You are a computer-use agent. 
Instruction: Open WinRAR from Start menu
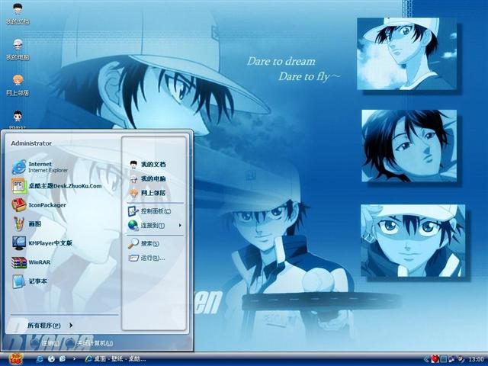(31, 262)
